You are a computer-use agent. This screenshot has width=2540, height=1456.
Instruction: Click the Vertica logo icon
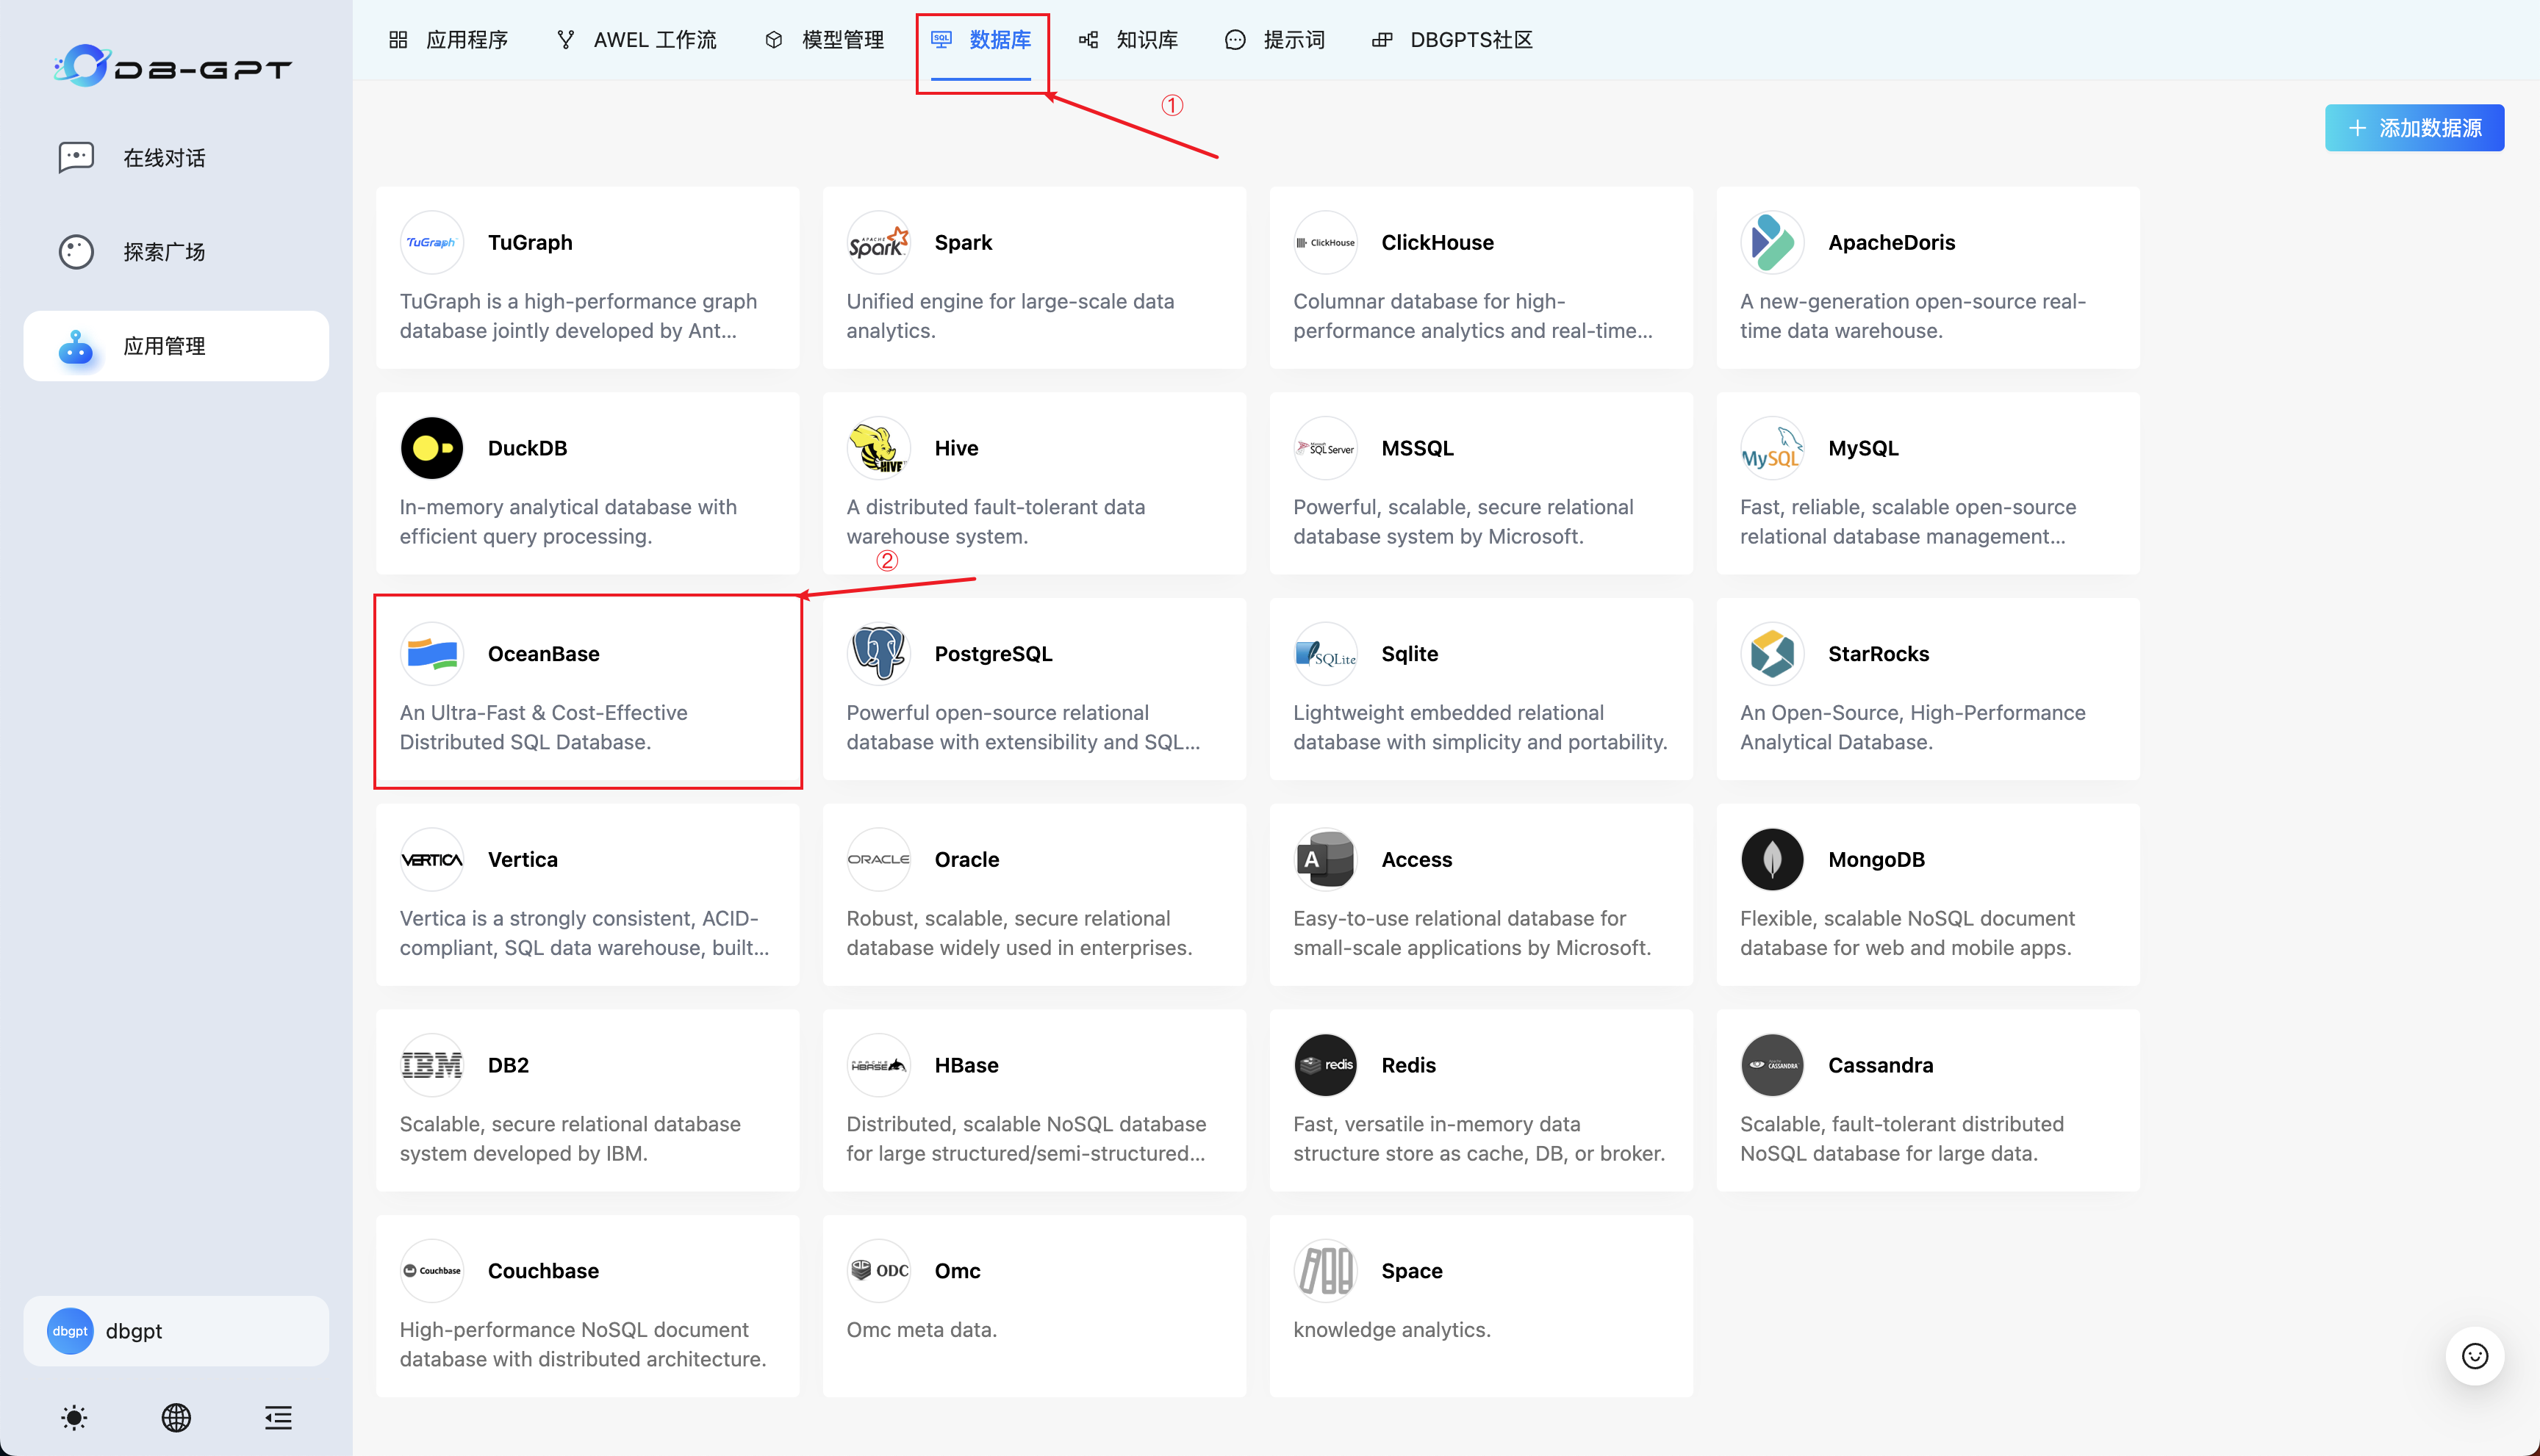(x=432, y=859)
